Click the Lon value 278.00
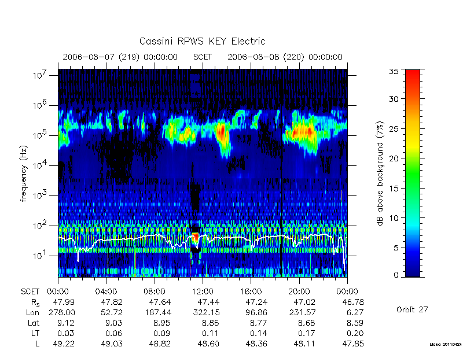Image resolution: width=463 pixels, height=347 pixels. 62,312
